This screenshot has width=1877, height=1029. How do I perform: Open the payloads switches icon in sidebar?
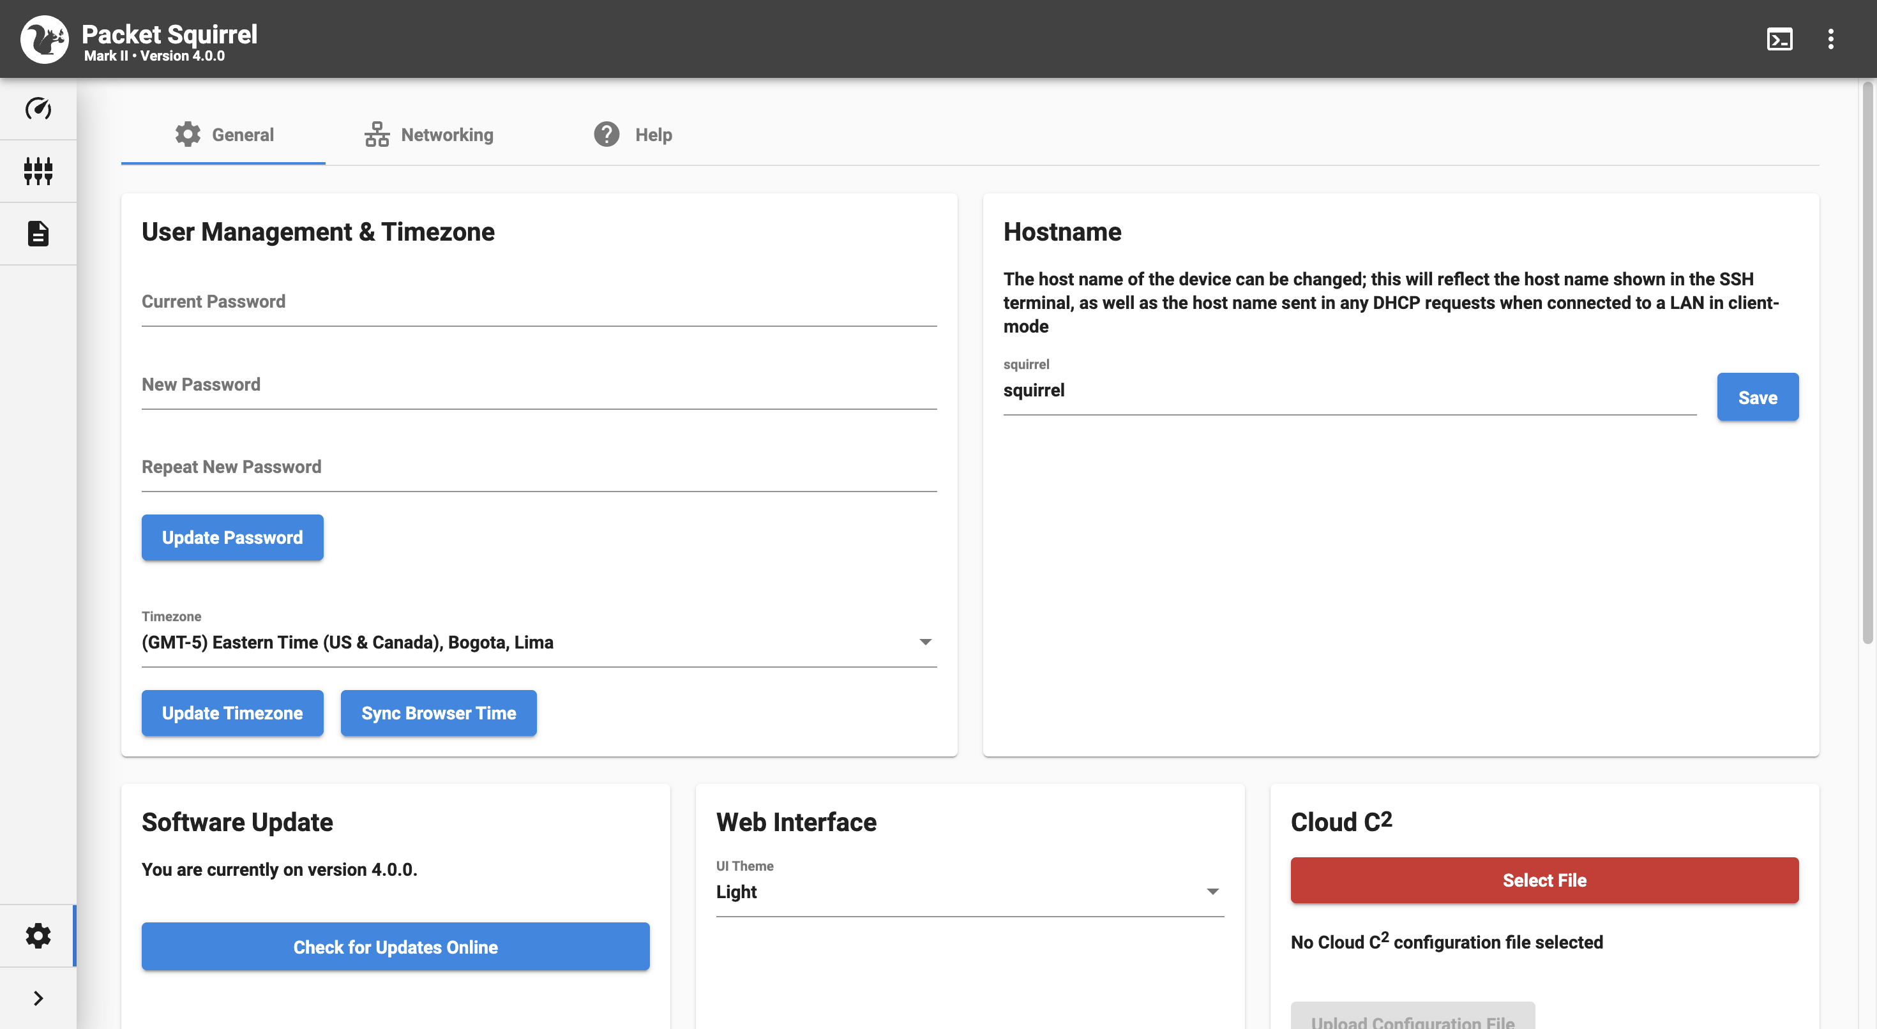38,171
